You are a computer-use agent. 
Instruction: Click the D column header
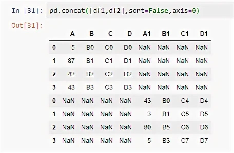pyautogui.click(x=129, y=34)
